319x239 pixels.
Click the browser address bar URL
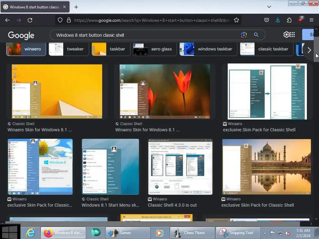coord(153,20)
